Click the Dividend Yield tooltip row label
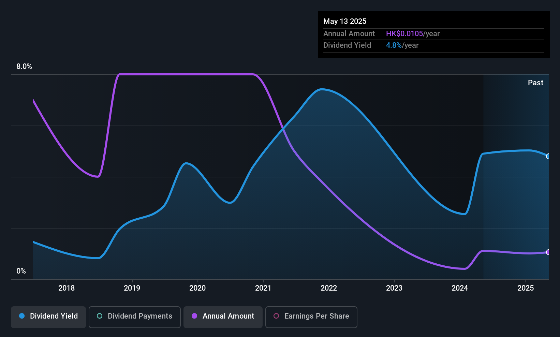Image resolution: width=560 pixels, height=337 pixels. pos(347,45)
